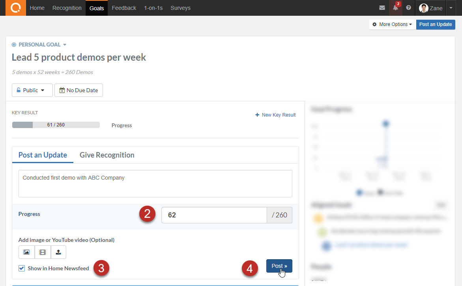Screen dimensions: 462x286
Task: Open the notifications bell icon
Action: 395,8
